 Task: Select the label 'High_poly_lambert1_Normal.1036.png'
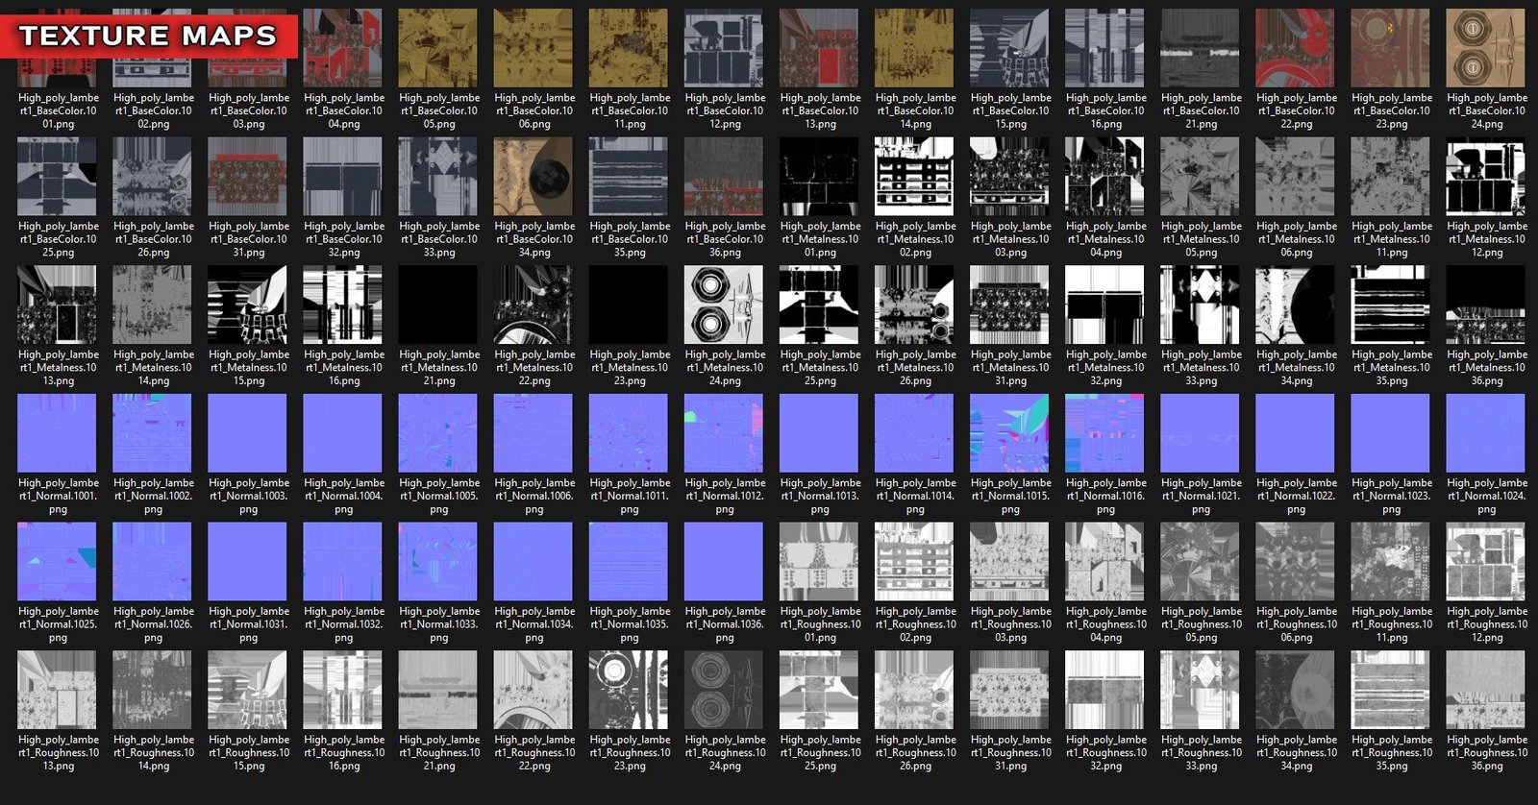(x=725, y=624)
